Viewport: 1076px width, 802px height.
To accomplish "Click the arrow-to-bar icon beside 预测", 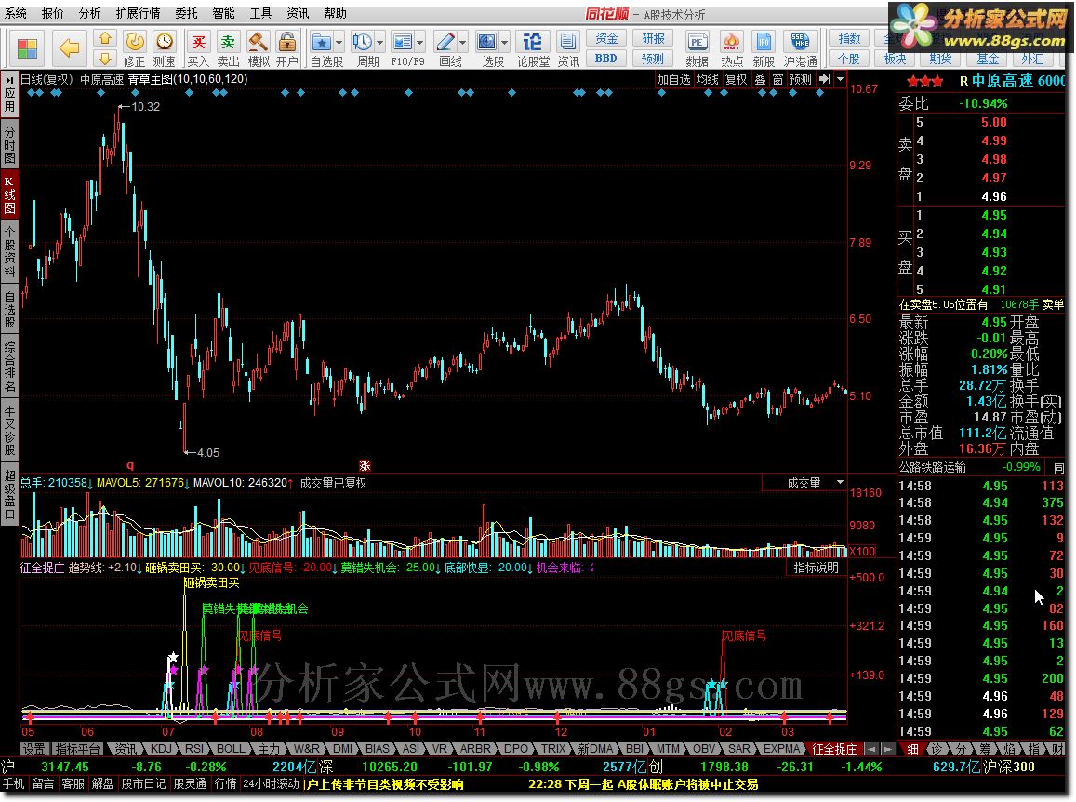I will [x=825, y=80].
